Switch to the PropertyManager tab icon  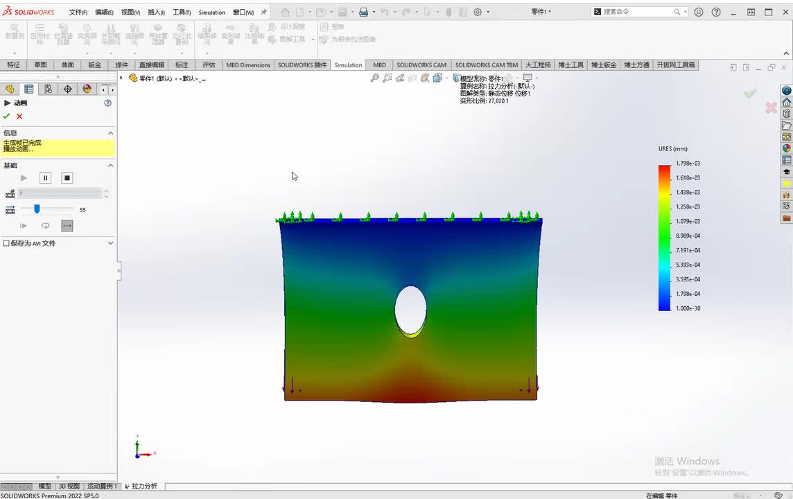coord(29,89)
